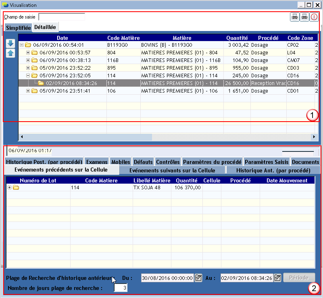
Task: Click the horizontal scrollbar's right arrow
Action: [314, 137]
